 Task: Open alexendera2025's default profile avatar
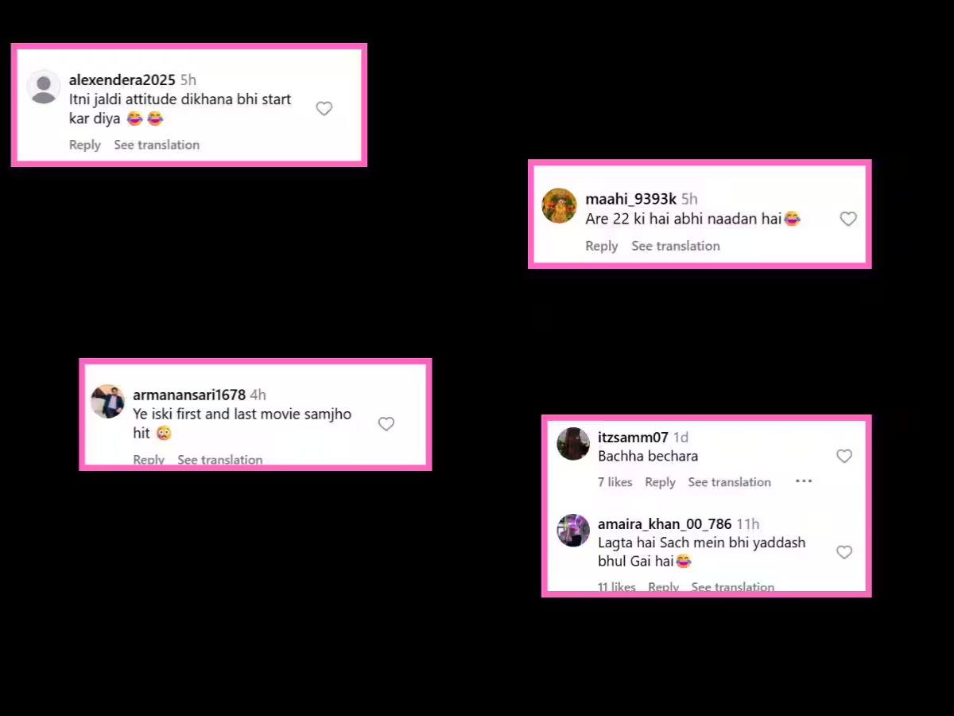click(x=44, y=87)
